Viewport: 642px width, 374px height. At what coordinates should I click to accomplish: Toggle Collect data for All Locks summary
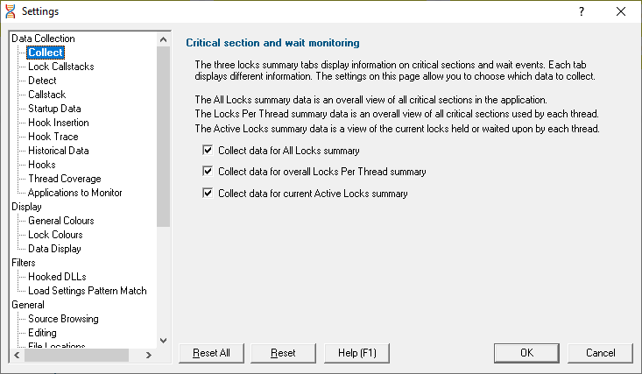click(208, 150)
